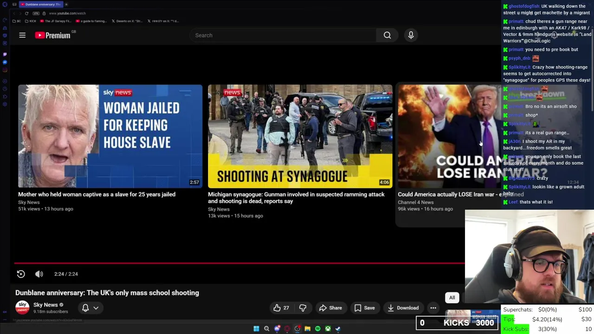Open the Sky News channel avatar

[22, 308]
